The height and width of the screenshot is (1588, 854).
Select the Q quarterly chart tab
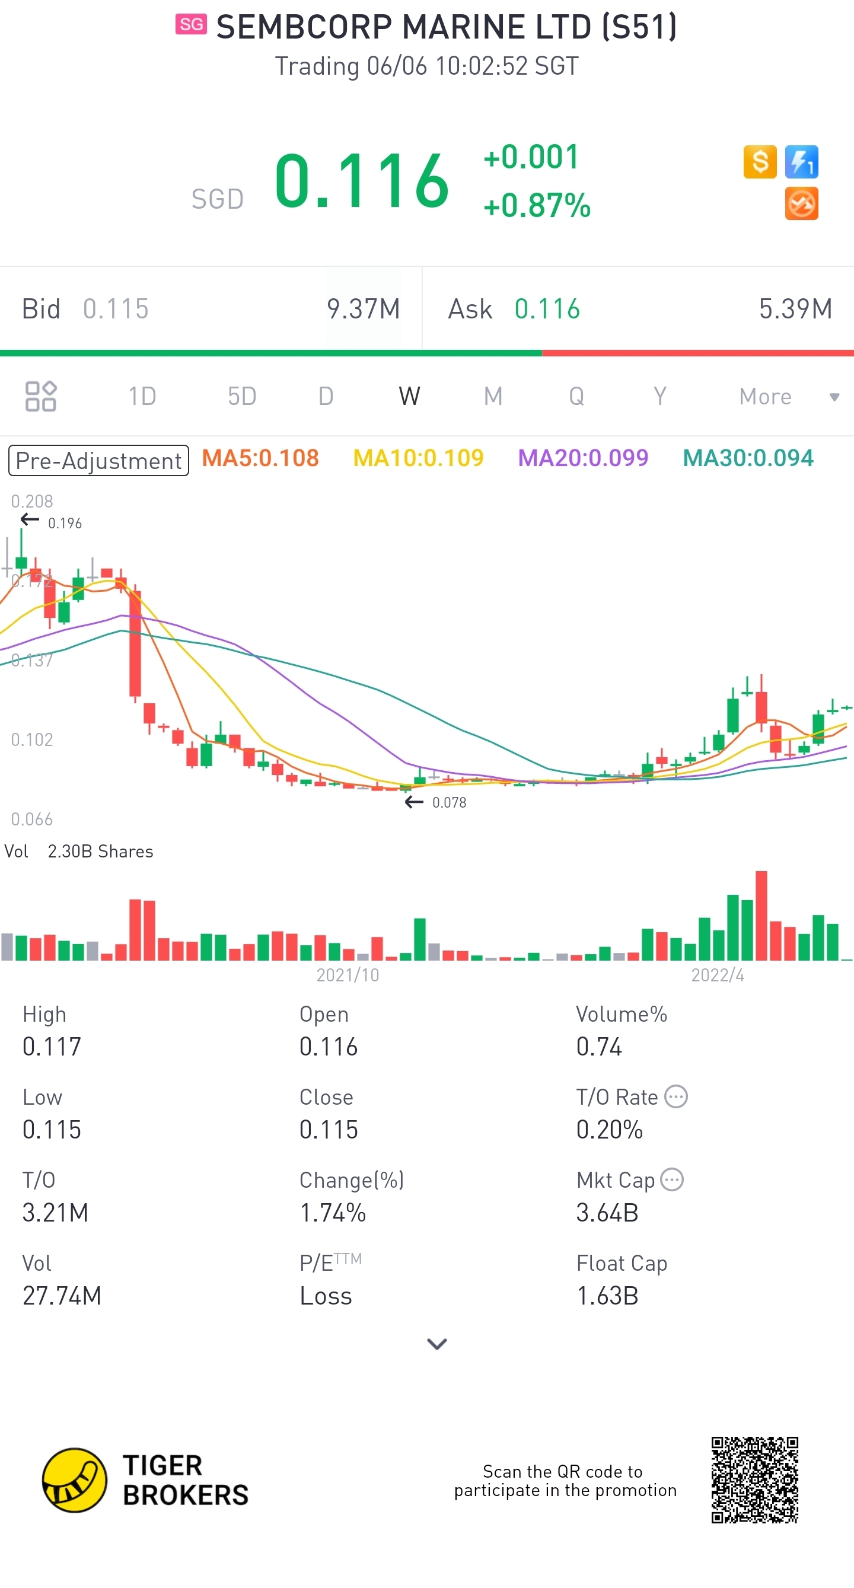click(x=576, y=396)
